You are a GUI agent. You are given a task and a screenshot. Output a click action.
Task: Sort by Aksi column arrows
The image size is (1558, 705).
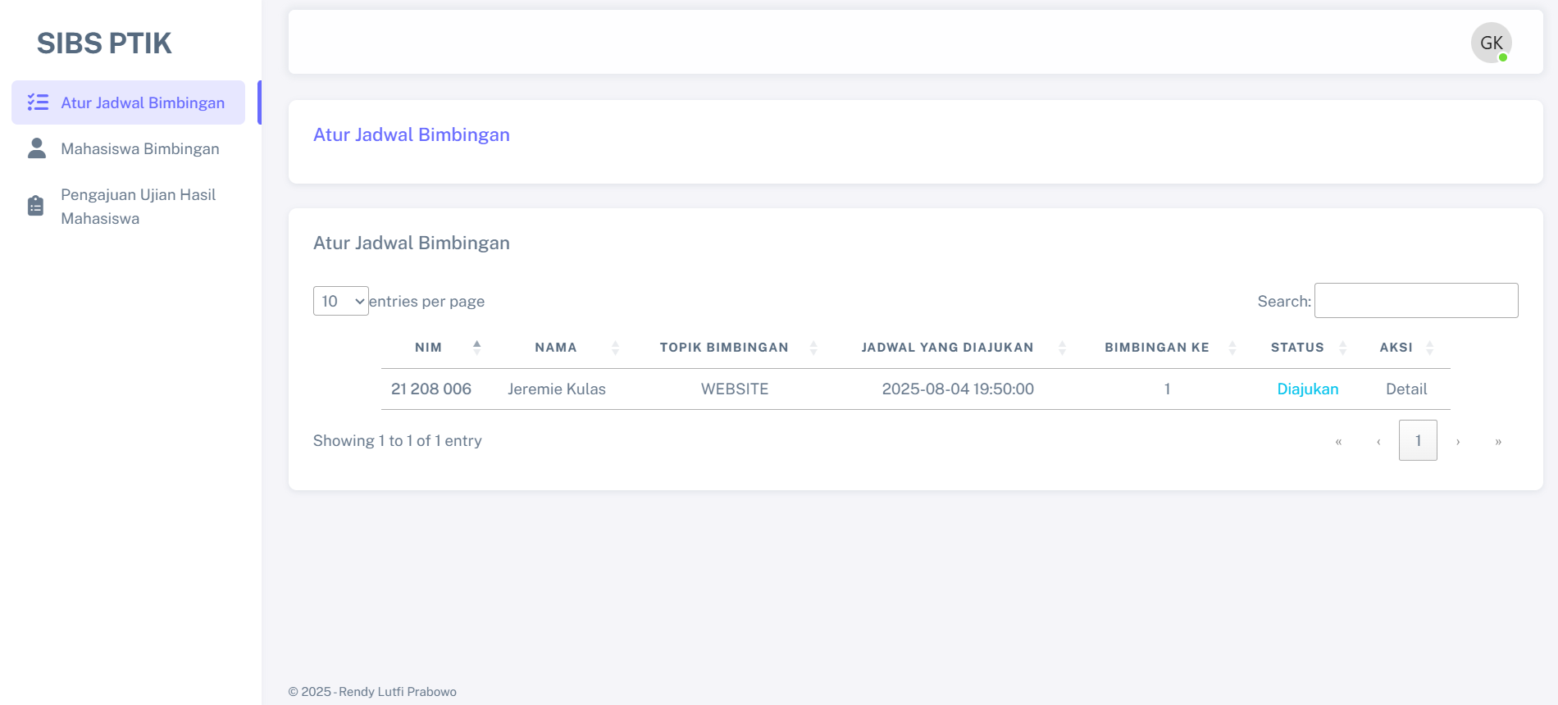coord(1429,348)
